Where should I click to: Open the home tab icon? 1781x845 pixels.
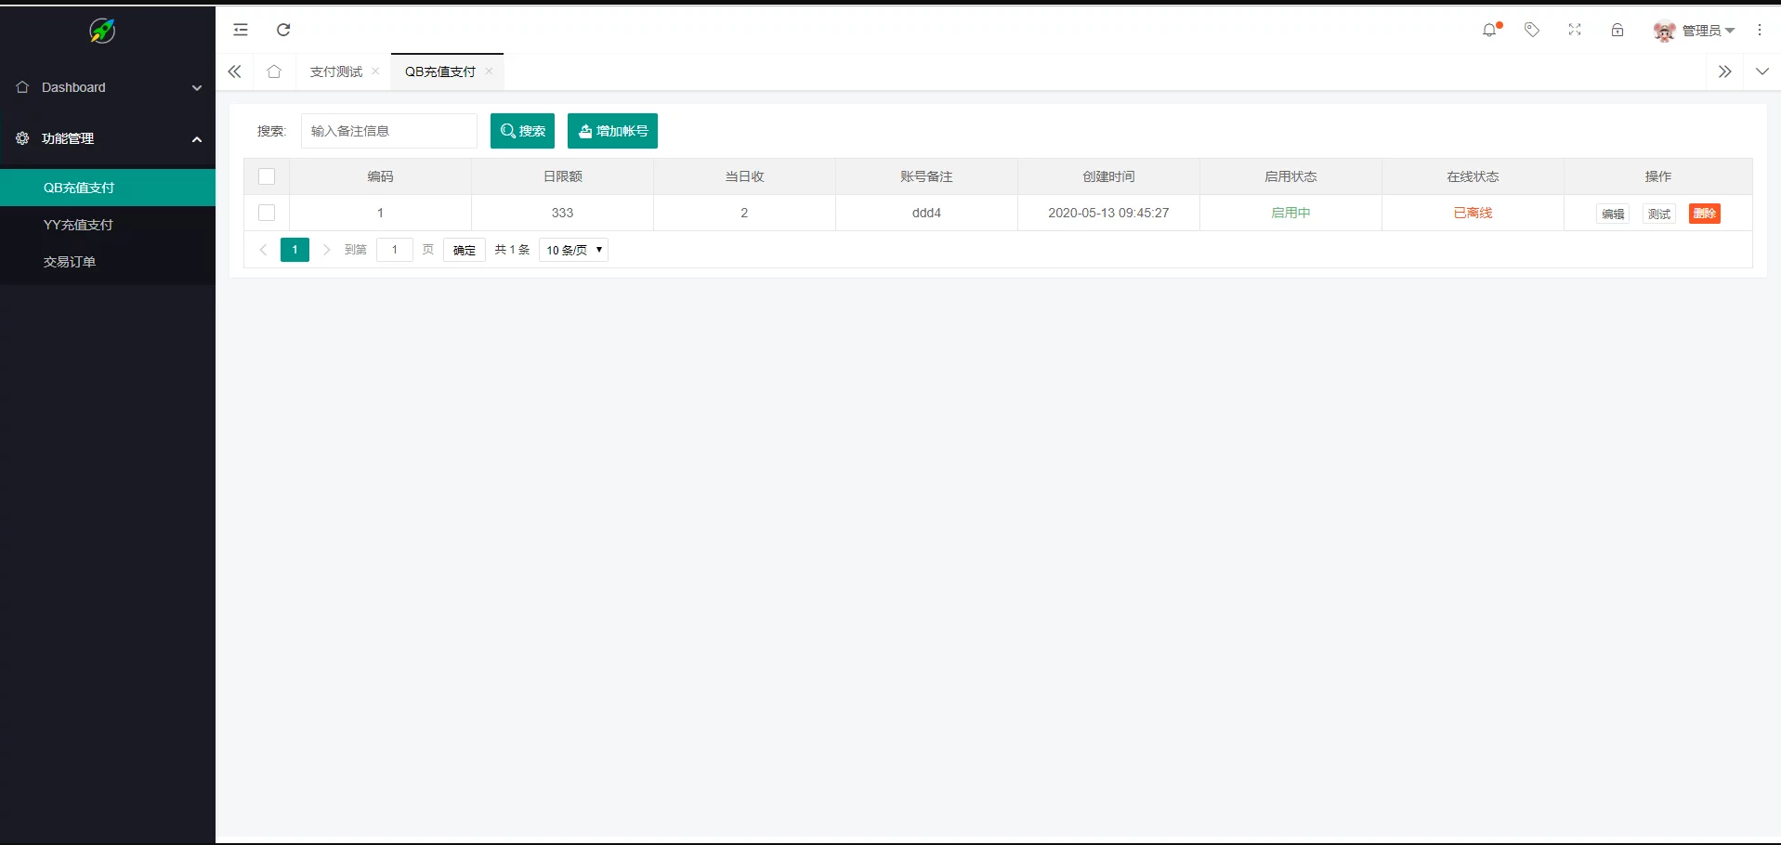[x=274, y=71]
